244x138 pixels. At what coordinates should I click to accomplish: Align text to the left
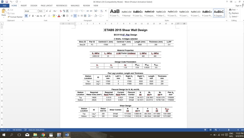(72, 16)
